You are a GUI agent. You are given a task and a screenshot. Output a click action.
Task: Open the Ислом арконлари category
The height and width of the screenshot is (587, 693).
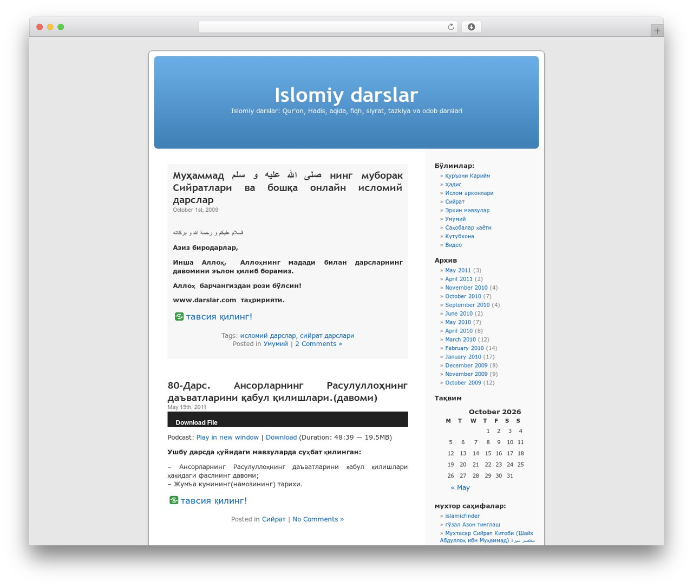(469, 193)
